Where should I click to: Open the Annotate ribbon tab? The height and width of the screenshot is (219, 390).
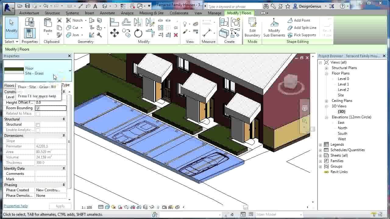coord(107,13)
